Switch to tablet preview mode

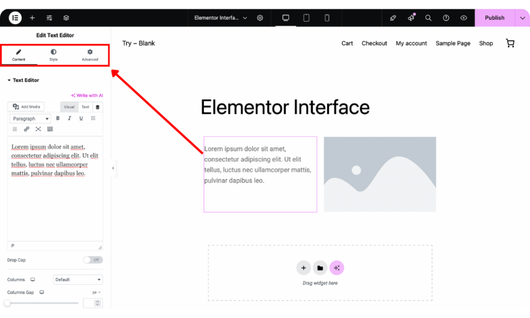tap(306, 18)
